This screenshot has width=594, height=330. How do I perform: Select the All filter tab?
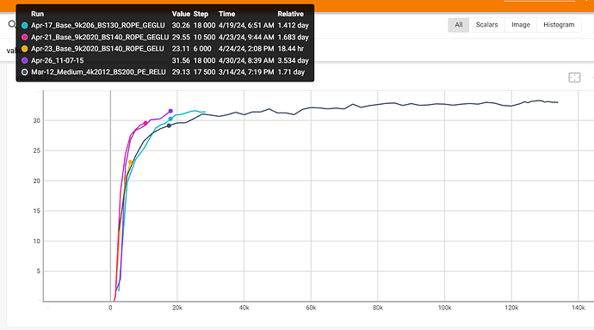459,25
